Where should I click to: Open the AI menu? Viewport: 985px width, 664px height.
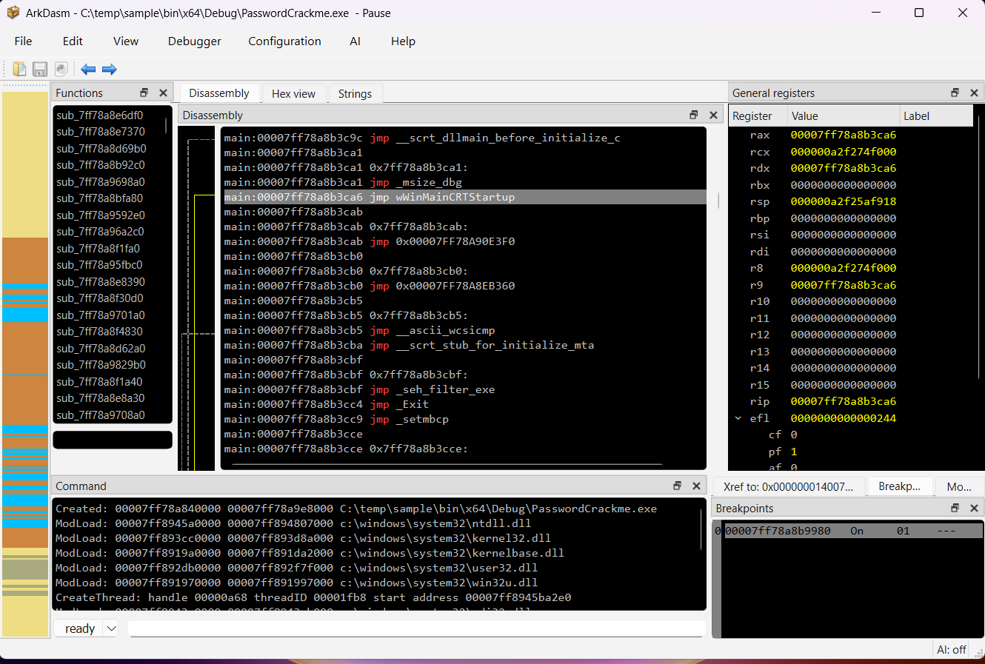(355, 41)
